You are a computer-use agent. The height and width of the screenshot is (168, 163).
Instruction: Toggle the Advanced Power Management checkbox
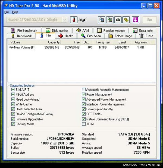(x=84, y=99)
